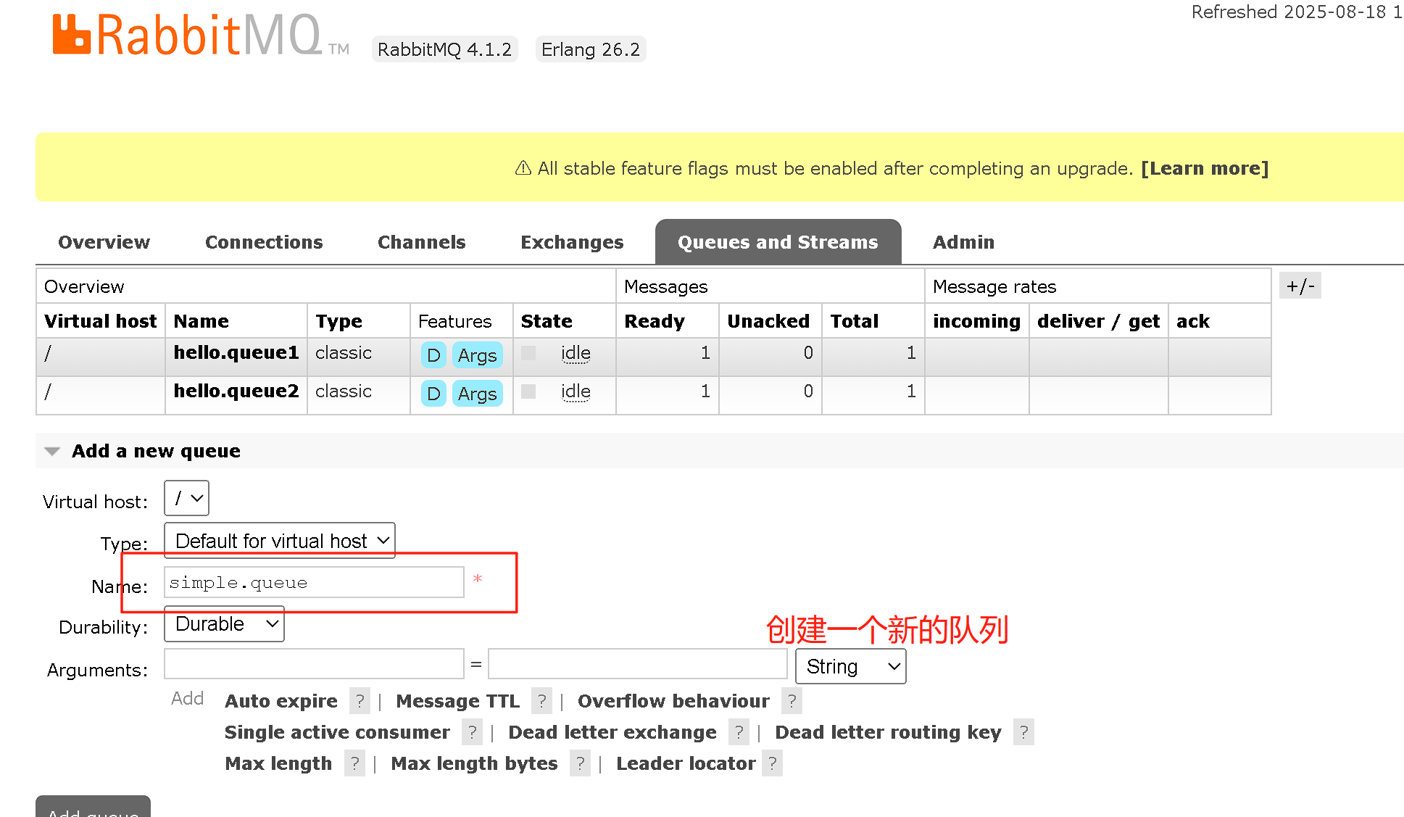Click the Args badge of hello.queue1
This screenshot has width=1404, height=817.
point(477,355)
